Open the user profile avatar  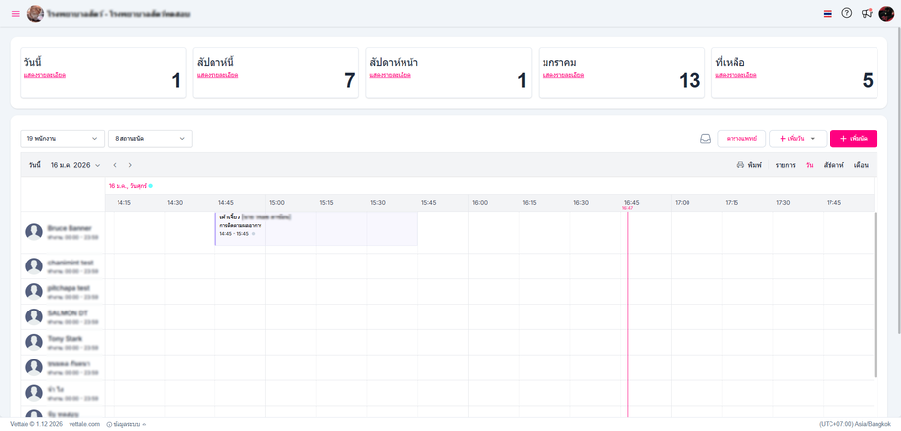[x=886, y=14]
